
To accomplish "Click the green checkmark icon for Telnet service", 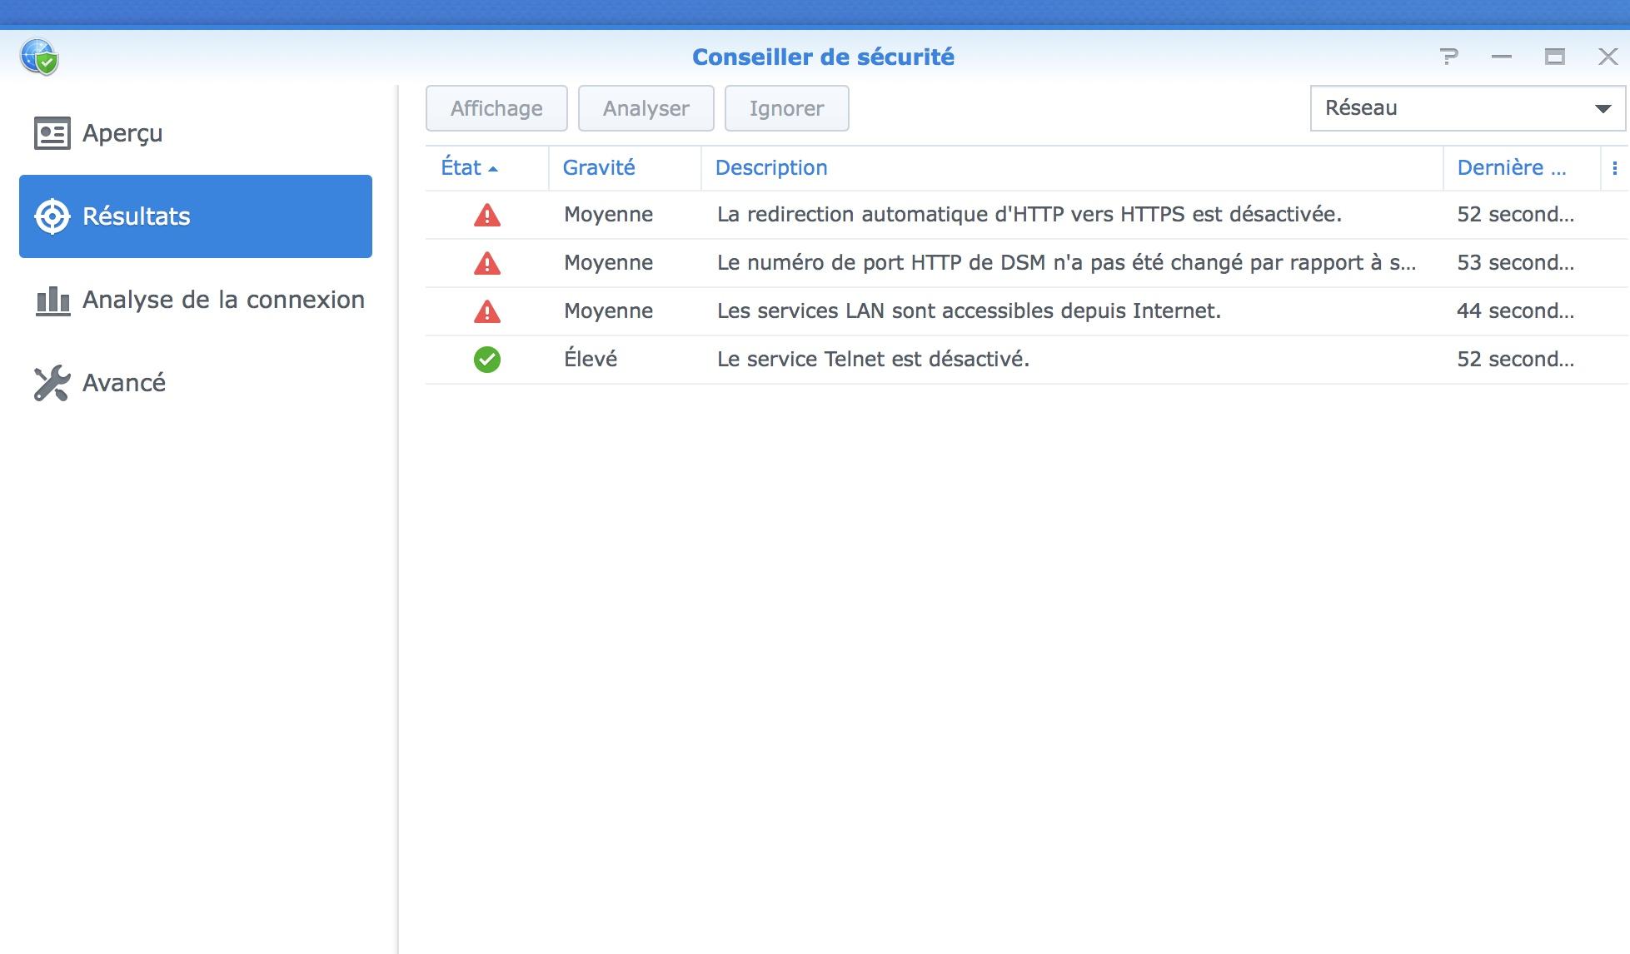I will pyautogui.click(x=486, y=360).
